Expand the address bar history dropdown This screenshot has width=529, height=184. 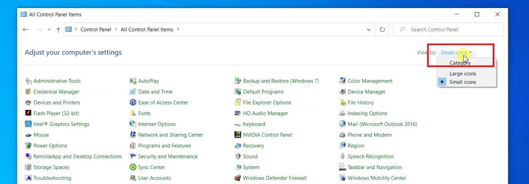369,29
